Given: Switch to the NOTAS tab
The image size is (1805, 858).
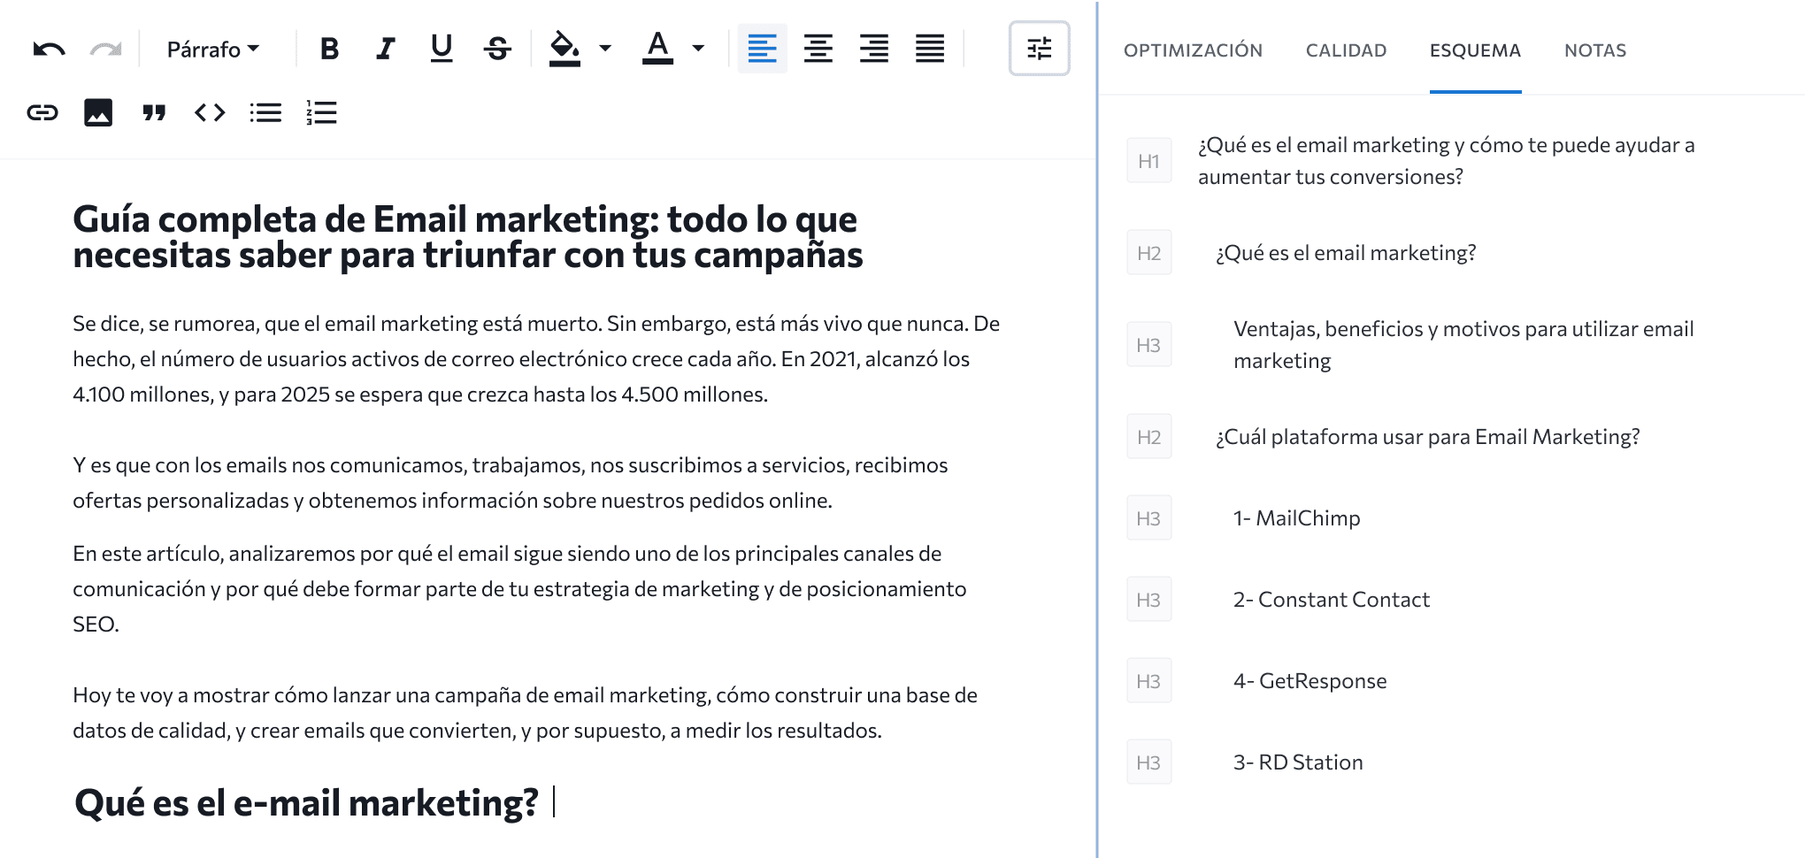Looking at the screenshot, I should pos(1594,50).
